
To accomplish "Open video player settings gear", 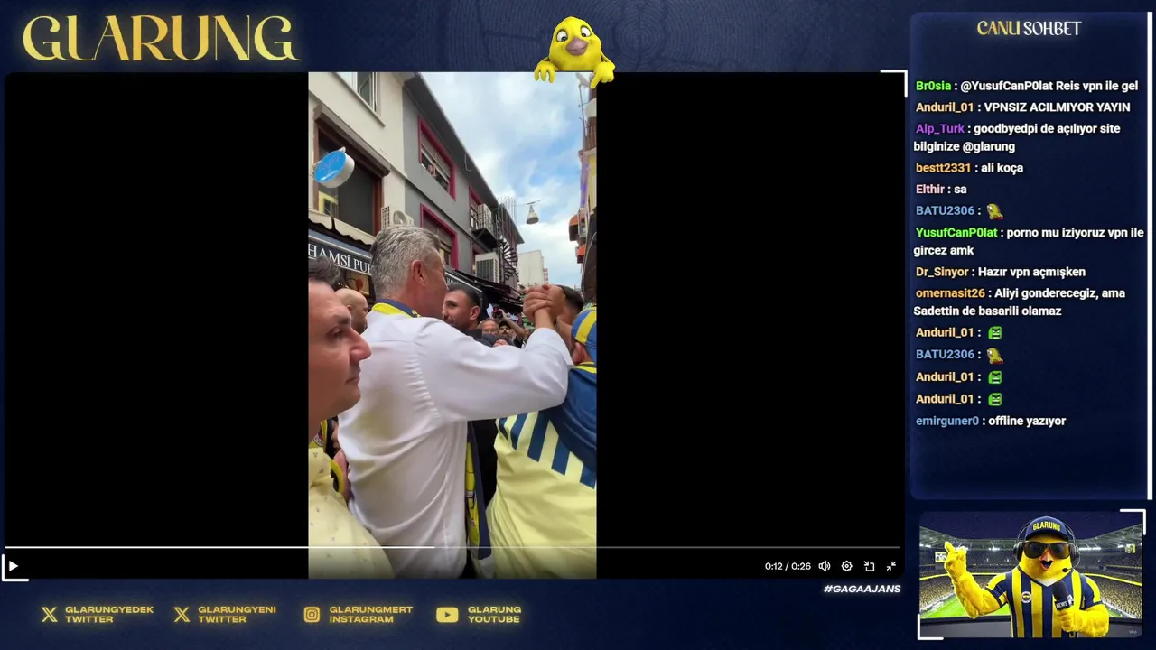I will pos(846,566).
